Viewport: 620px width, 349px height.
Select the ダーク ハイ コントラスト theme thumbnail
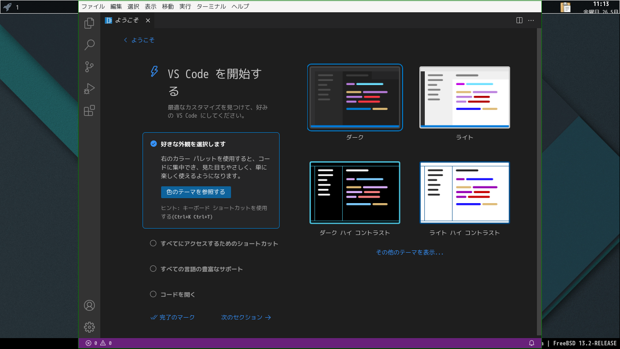[x=355, y=193]
